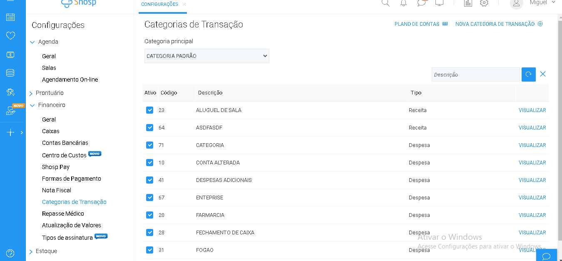
Task: Open the financial cash icon in sidebar
Action: pos(11,54)
